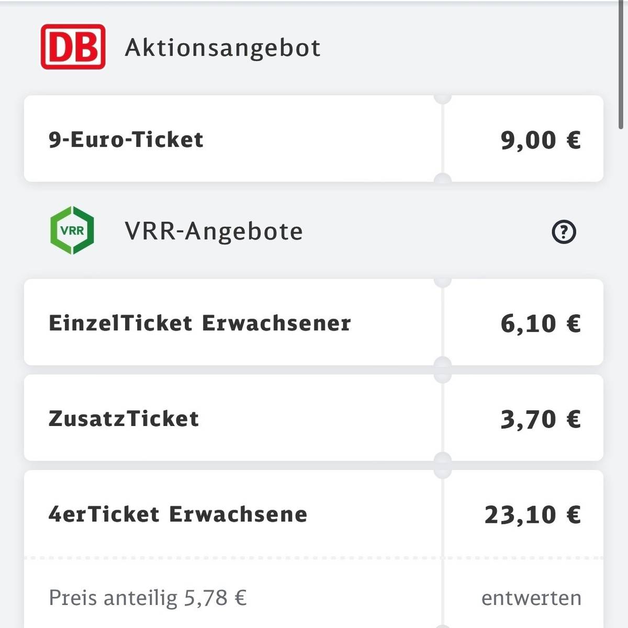Select the VRR hexagon logo icon
This screenshot has height=628, width=628.
tap(73, 231)
